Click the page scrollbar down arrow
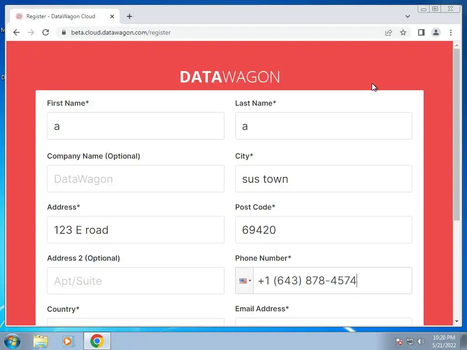This screenshot has height=350, width=467. (x=457, y=321)
